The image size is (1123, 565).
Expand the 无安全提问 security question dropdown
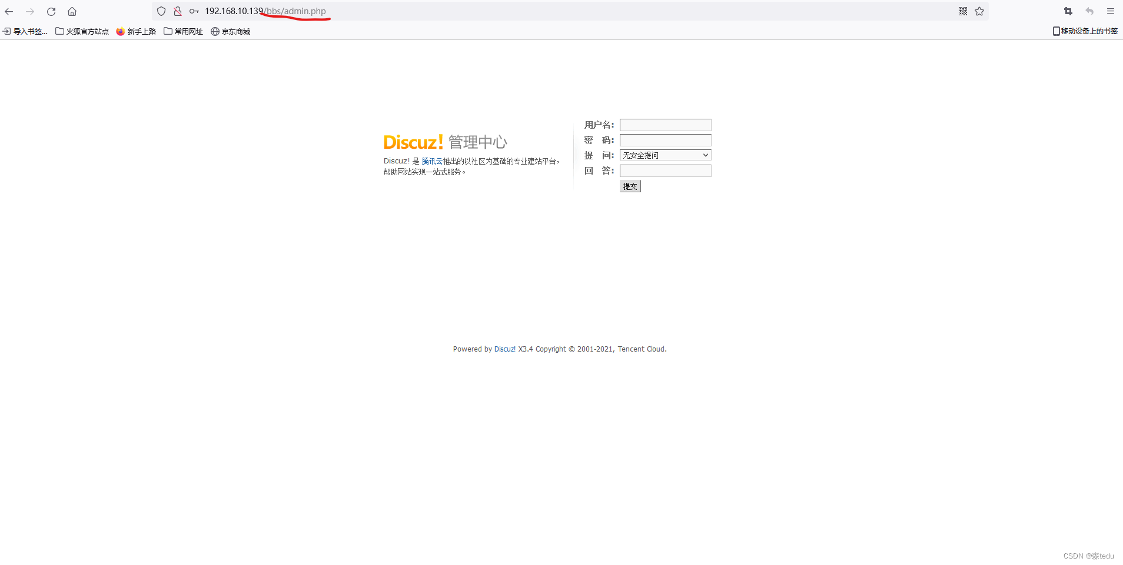tap(665, 155)
